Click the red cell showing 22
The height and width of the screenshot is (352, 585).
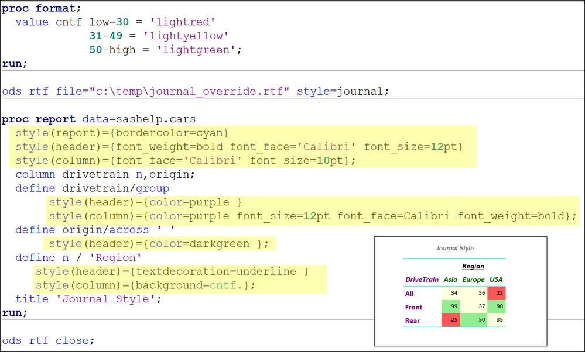[x=497, y=293]
